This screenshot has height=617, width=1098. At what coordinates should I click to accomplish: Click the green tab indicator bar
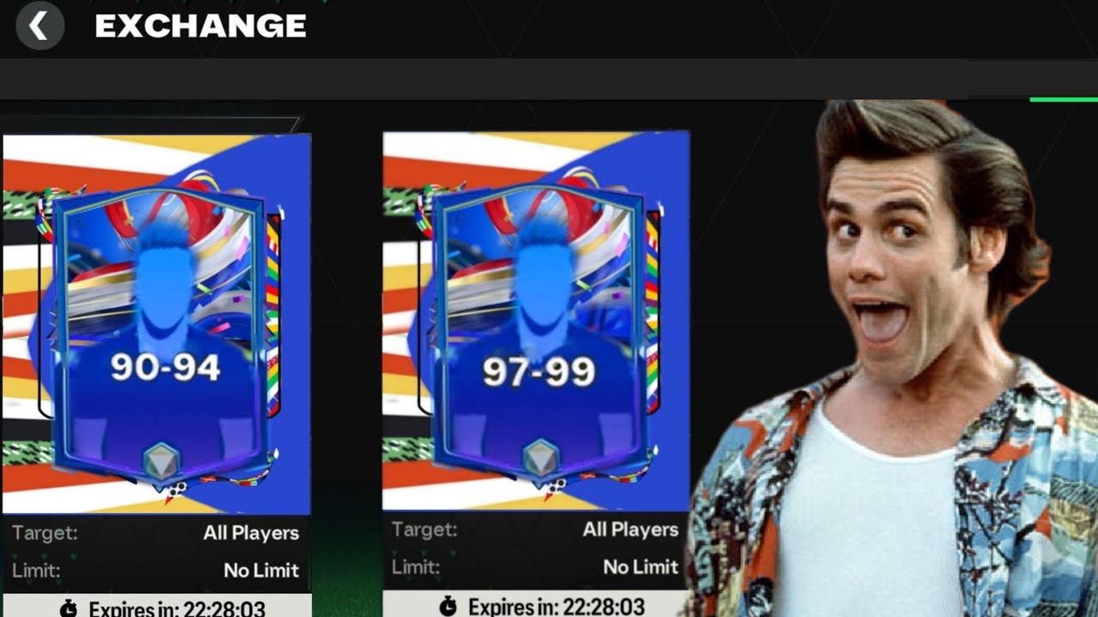(1064, 99)
